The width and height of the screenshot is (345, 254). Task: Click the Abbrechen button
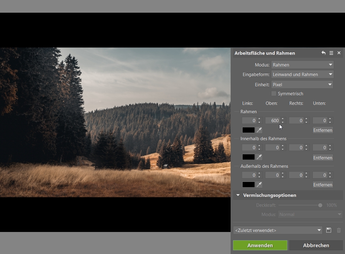click(316, 245)
